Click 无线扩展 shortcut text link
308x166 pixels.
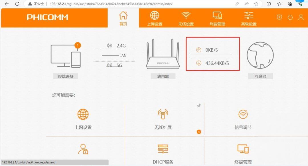(x=163, y=127)
